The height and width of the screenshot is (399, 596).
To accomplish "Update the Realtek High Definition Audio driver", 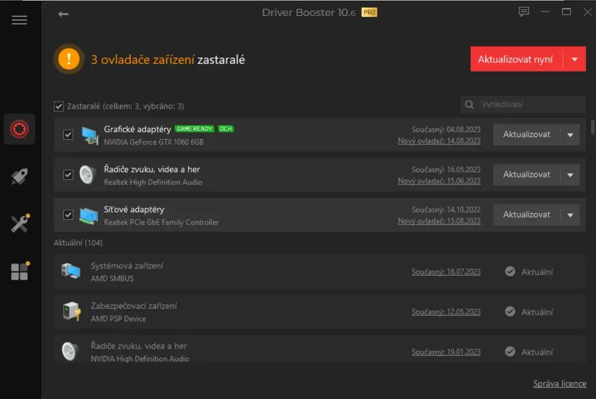I will pos(526,174).
